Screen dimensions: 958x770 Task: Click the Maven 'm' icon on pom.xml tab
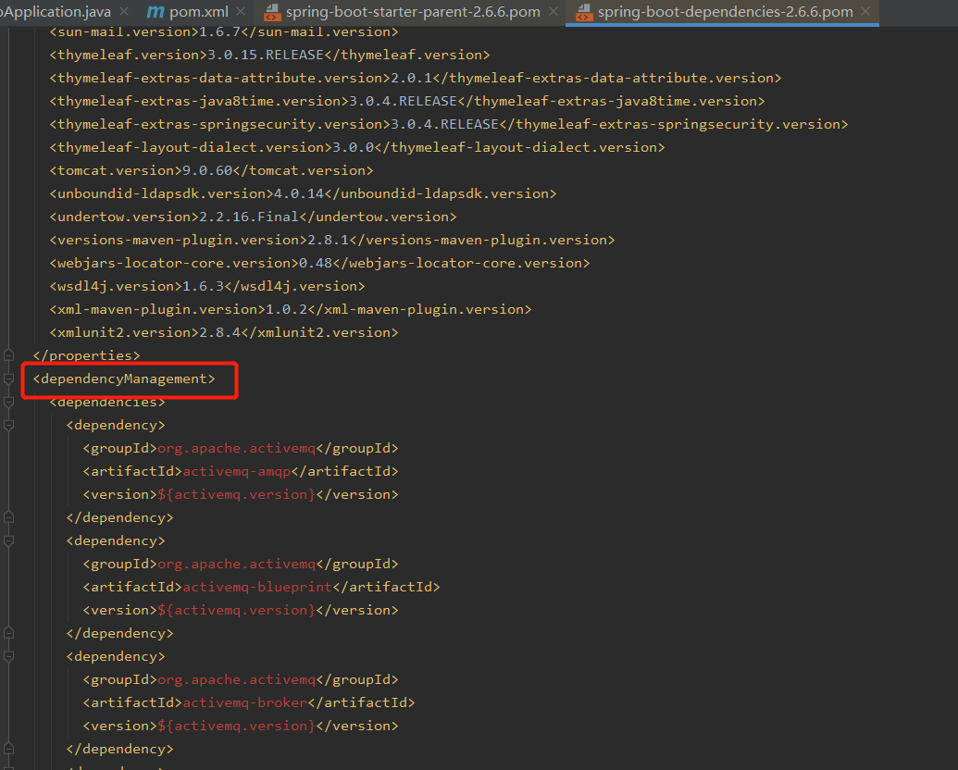click(x=156, y=12)
